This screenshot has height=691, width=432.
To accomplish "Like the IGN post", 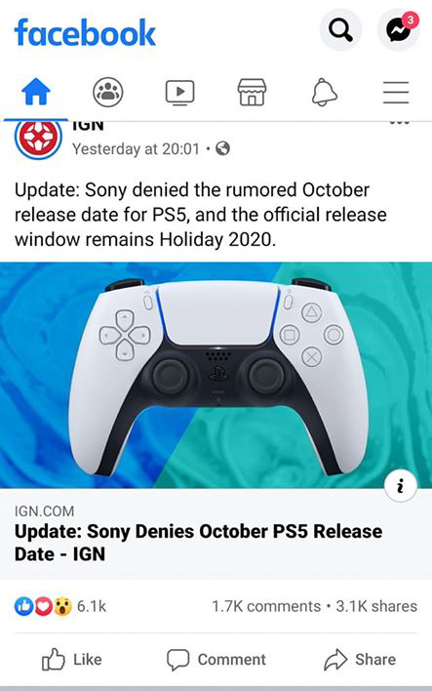I will point(72,659).
